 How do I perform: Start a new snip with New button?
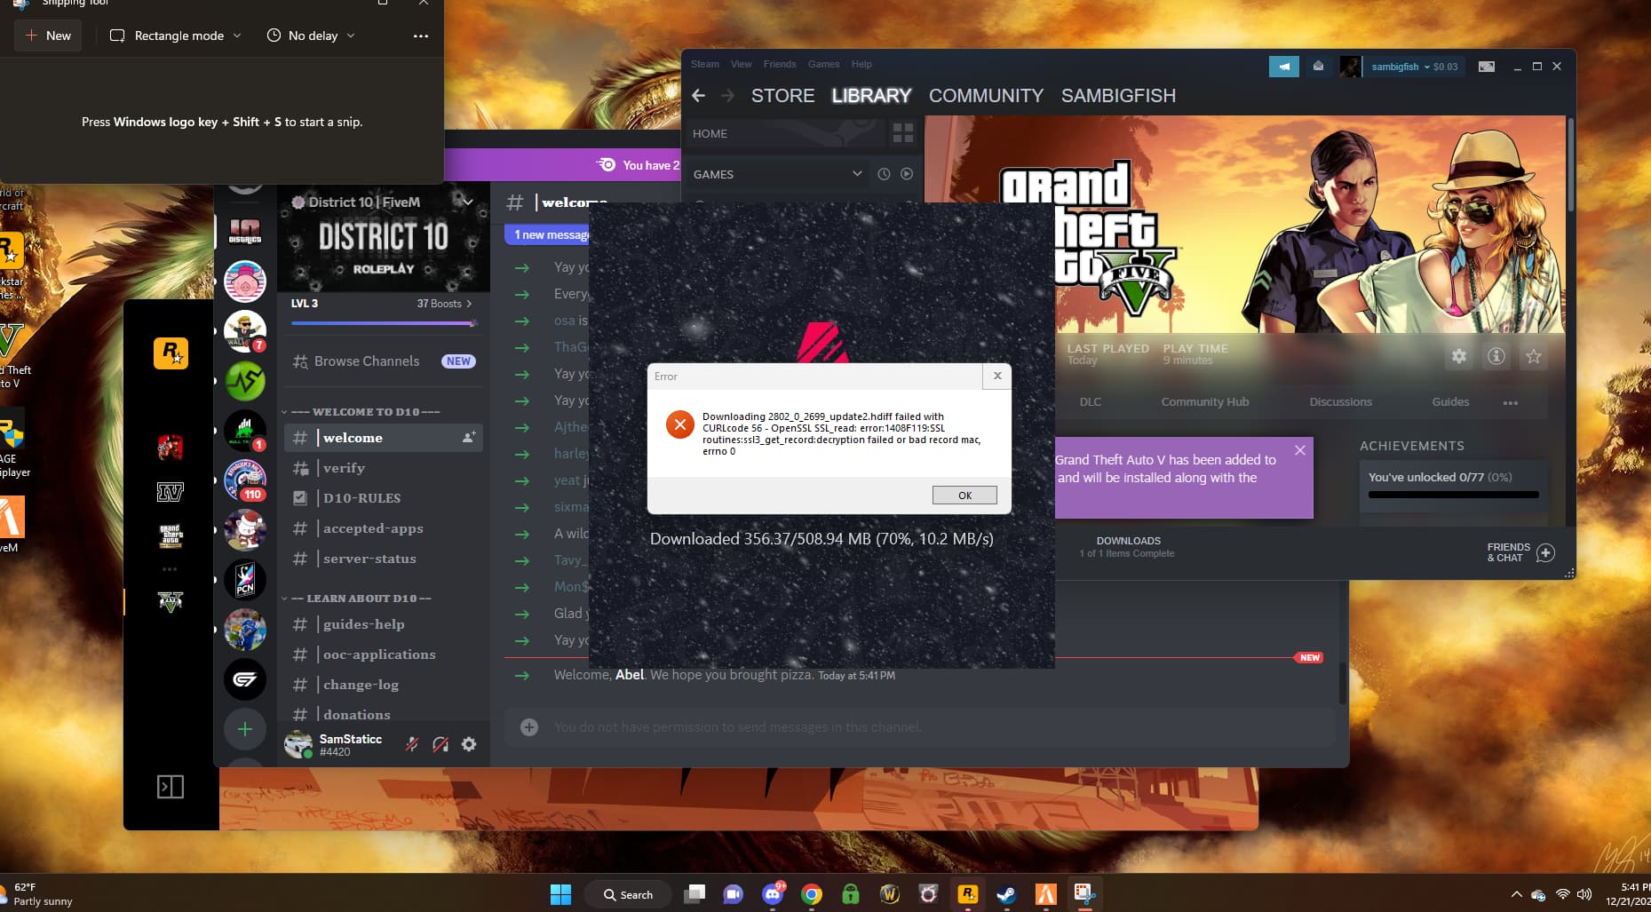point(48,36)
